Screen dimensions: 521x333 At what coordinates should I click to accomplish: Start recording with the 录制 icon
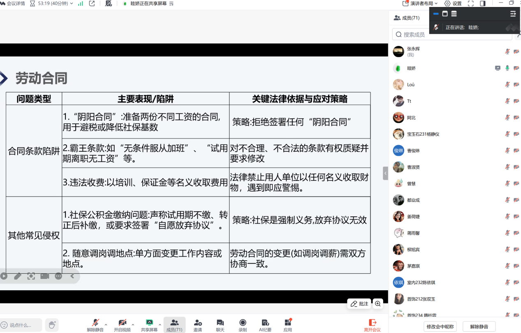[243, 325]
